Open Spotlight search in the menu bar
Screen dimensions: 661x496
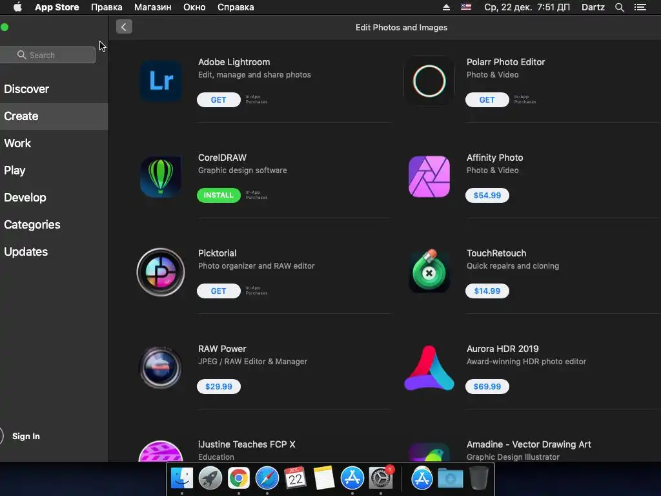coord(619,7)
